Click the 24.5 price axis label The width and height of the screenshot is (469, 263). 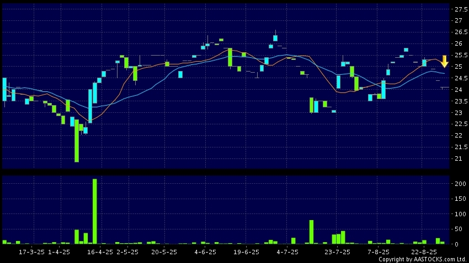pos(461,79)
